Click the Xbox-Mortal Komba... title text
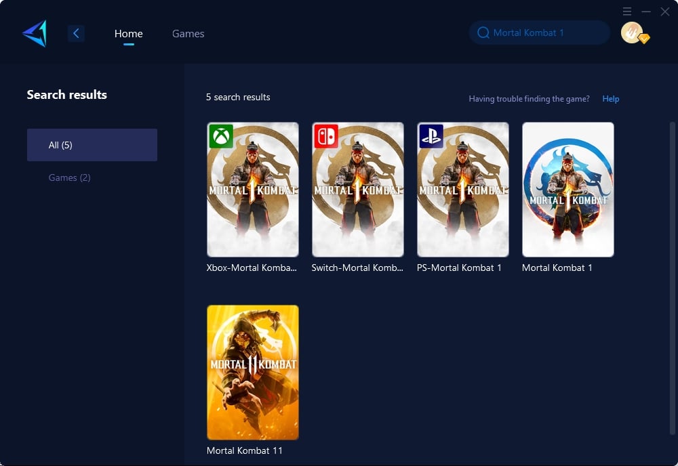This screenshot has height=466, width=678. click(252, 268)
